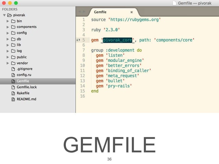219x164 pixels.
Task: Click the document icon in title bar
Action: pyautogui.click(x=174, y=3)
